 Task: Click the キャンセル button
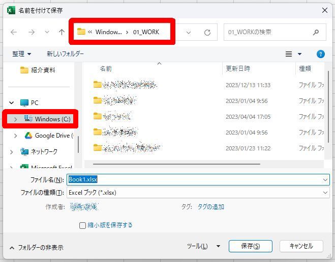[x=301, y=246]
